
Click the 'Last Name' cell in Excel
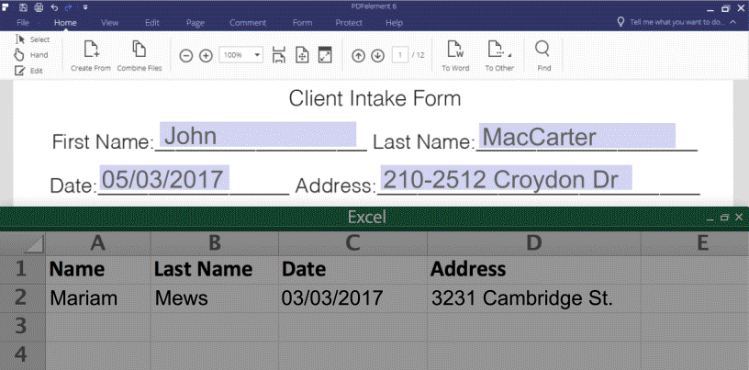(x=215, y=269)
